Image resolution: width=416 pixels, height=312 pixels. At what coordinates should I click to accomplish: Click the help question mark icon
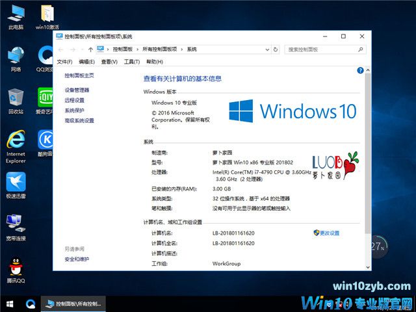(360, 70)
